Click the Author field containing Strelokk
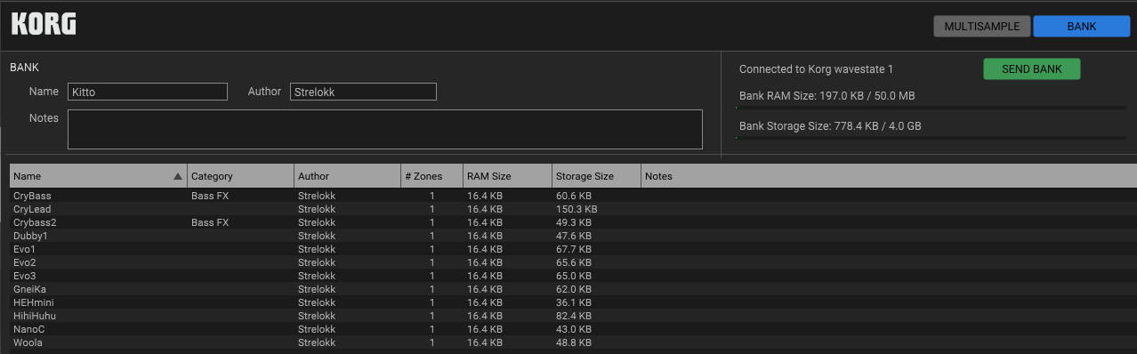The height and width of the screenshot is (354, 1137). (363, 92)
